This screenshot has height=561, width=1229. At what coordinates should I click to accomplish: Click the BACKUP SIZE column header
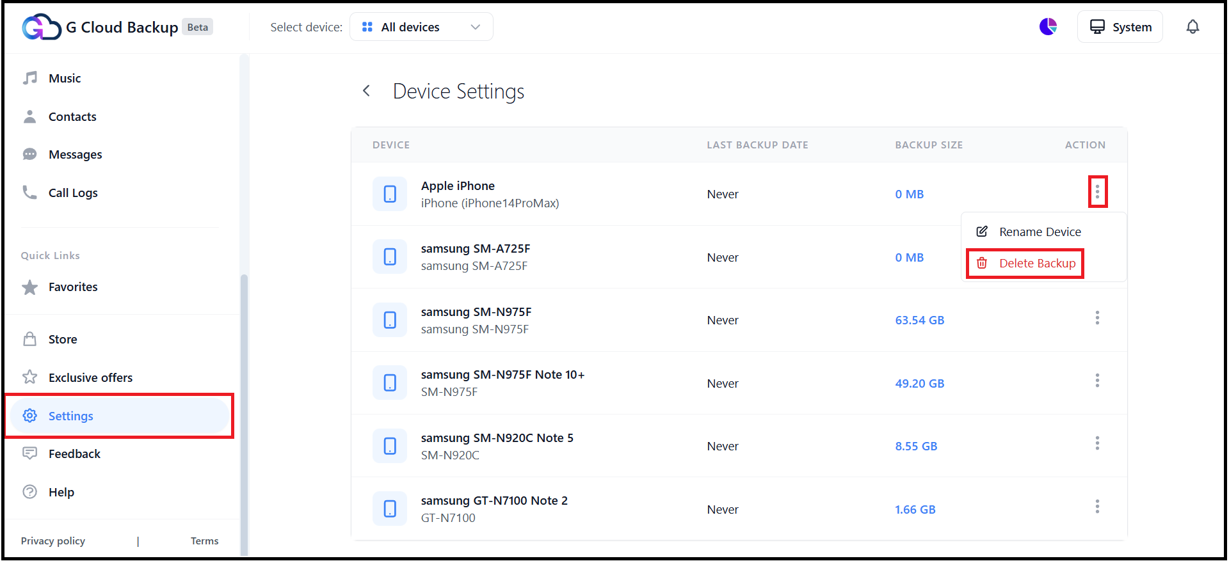tap(929, 145)
